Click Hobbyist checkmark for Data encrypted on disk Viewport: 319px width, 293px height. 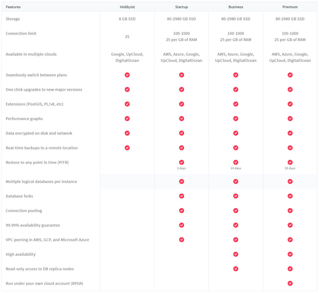tap(127, 133)
